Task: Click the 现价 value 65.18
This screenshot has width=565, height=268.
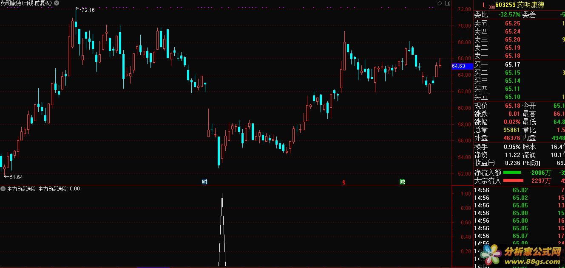Action: click(512, 106)
